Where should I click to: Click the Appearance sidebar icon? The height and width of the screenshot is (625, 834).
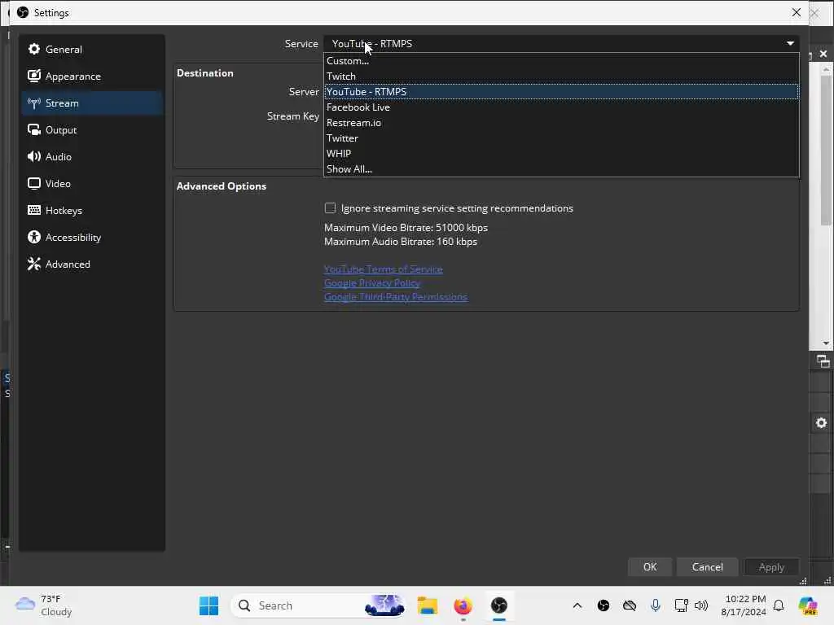34,76
